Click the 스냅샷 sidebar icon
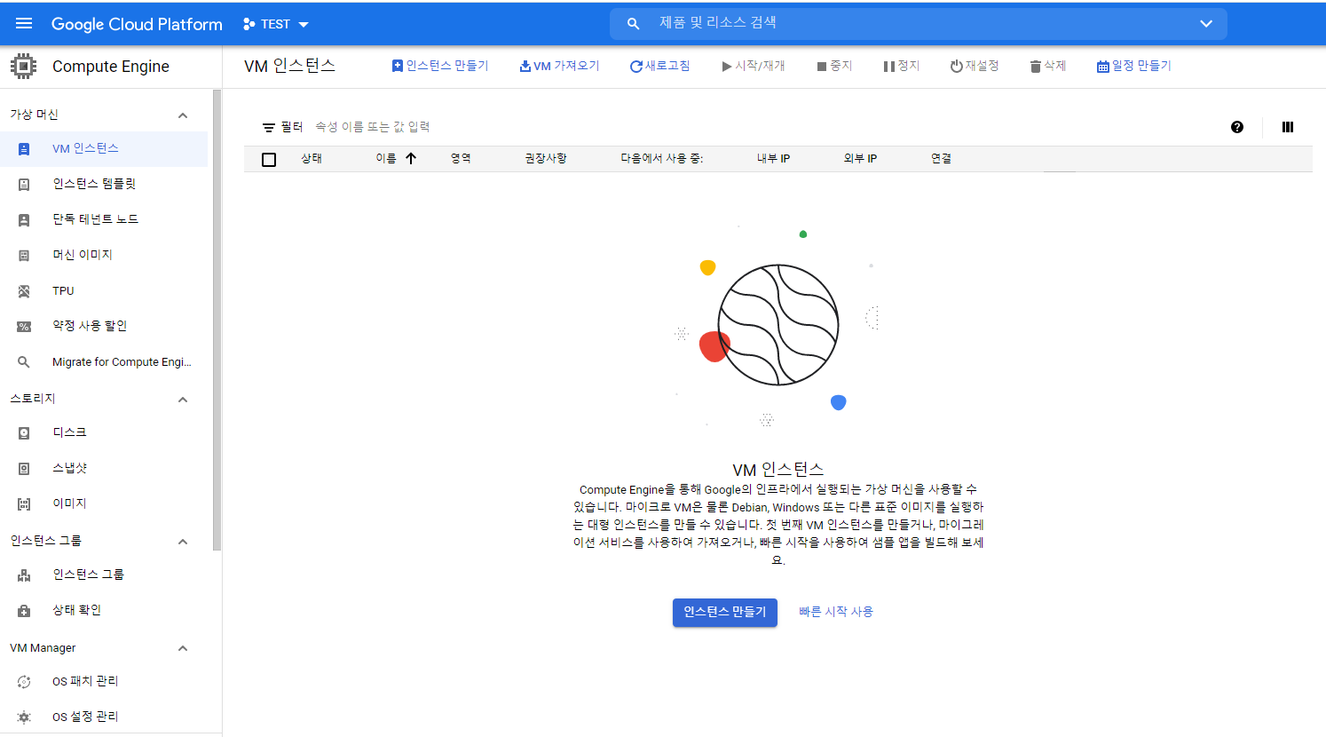 pos(24,469)
